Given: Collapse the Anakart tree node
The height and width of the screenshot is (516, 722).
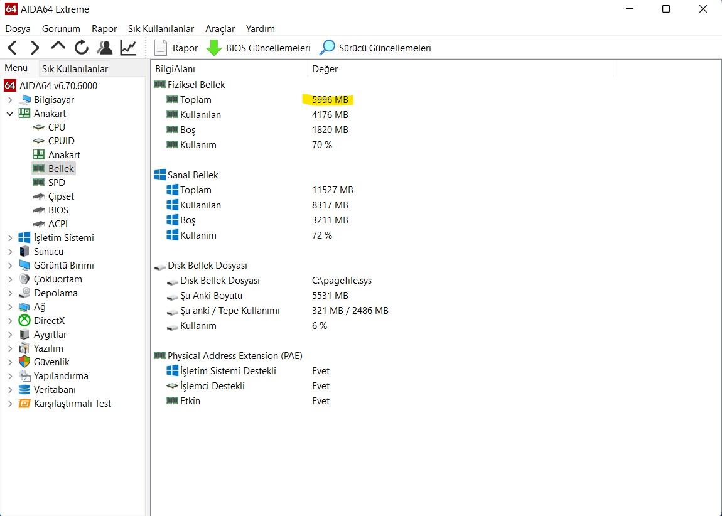Looking at the screenshot, I should click(10, 113).
